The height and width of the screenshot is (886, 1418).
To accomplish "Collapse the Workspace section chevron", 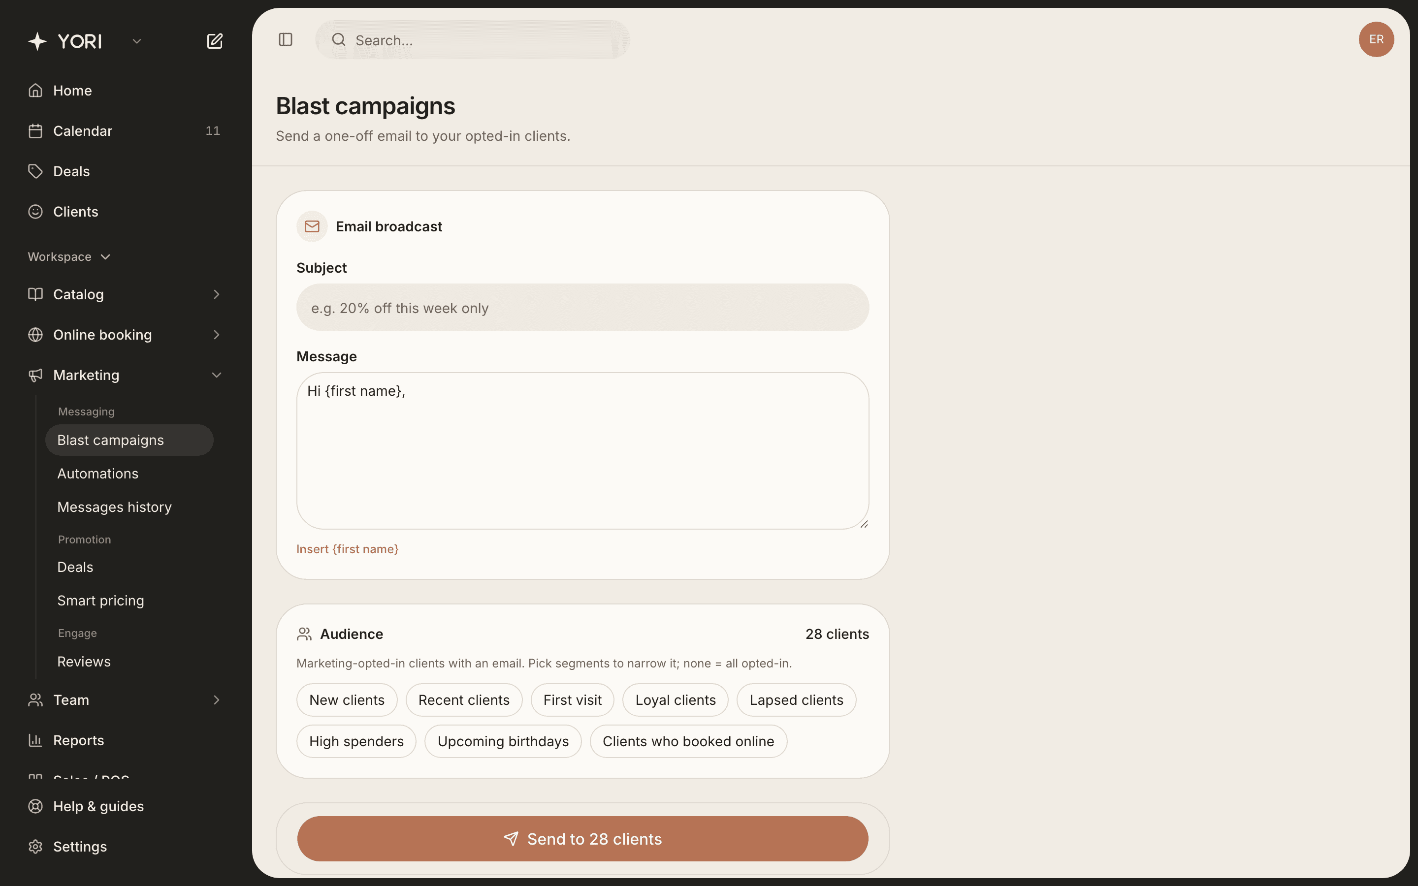I will pos(105,256).
